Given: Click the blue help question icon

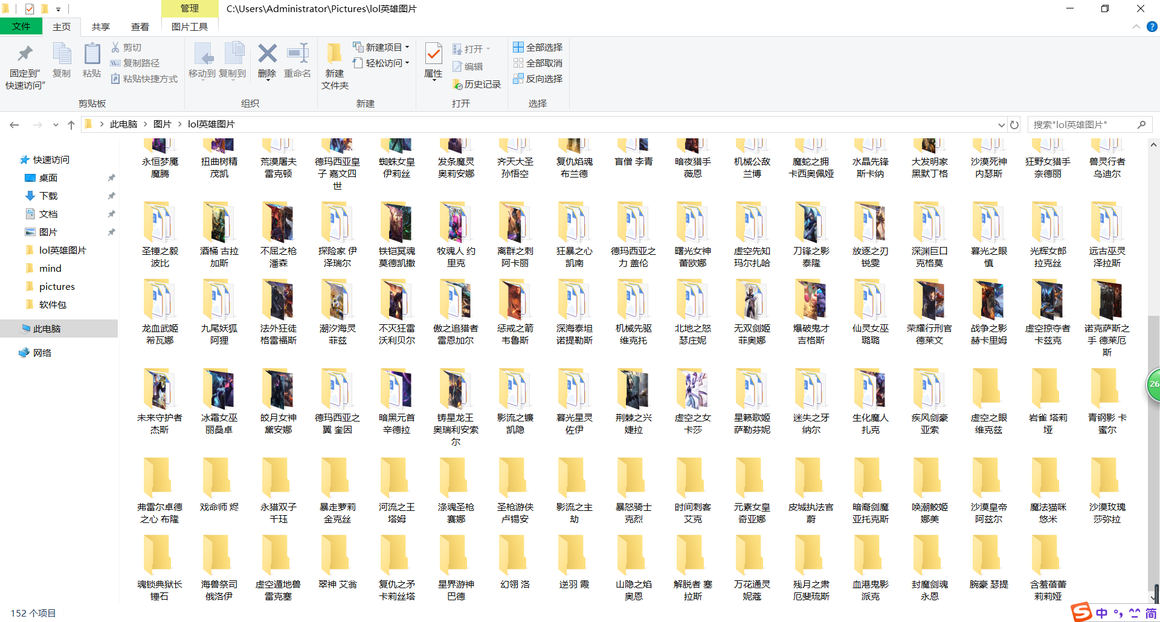Looking at the screenshot, I should (x=1152, y=27).
